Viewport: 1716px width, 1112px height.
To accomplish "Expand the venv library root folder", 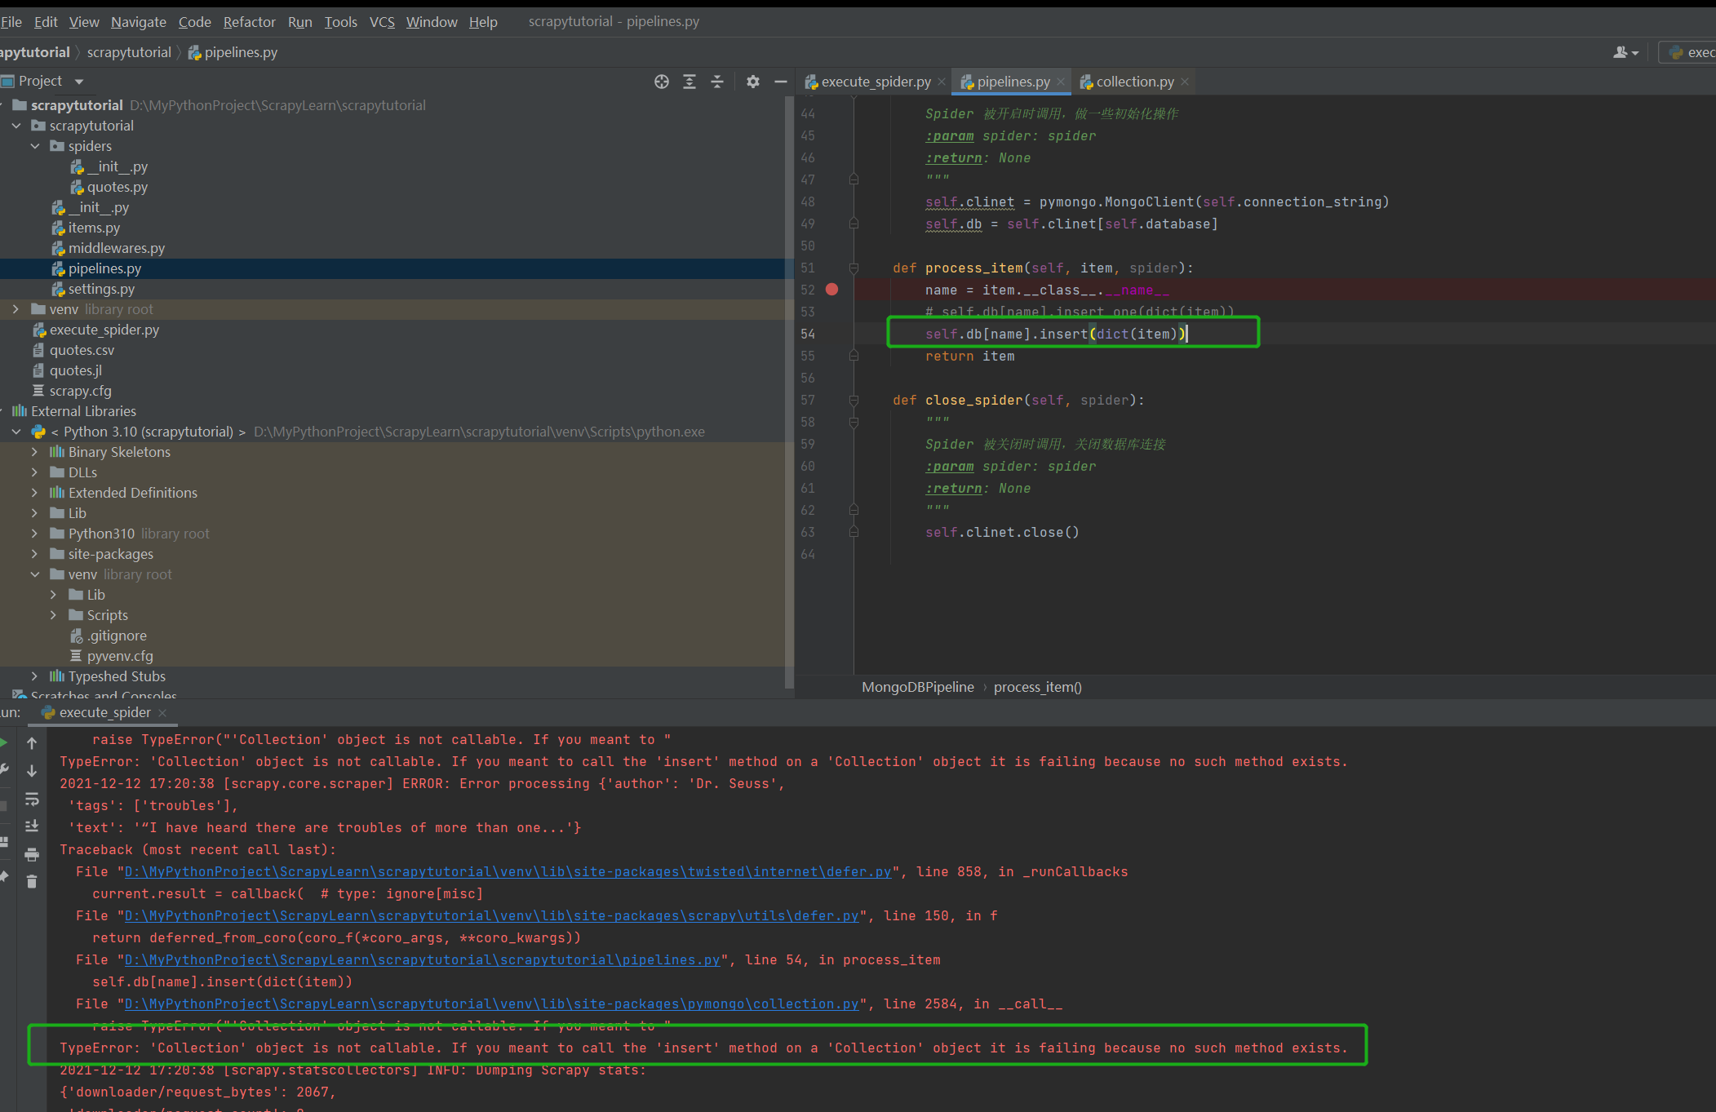I will click(x=16, y=309).
